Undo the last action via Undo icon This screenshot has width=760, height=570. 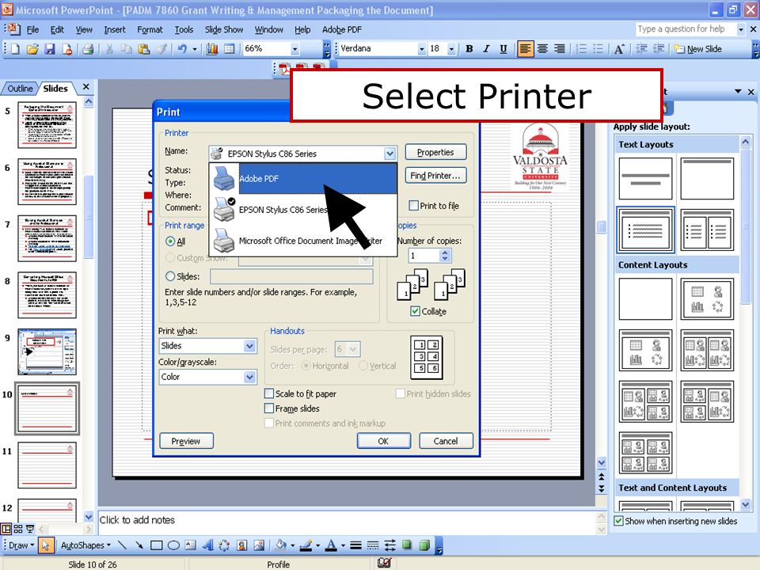(x=182, y=49)
